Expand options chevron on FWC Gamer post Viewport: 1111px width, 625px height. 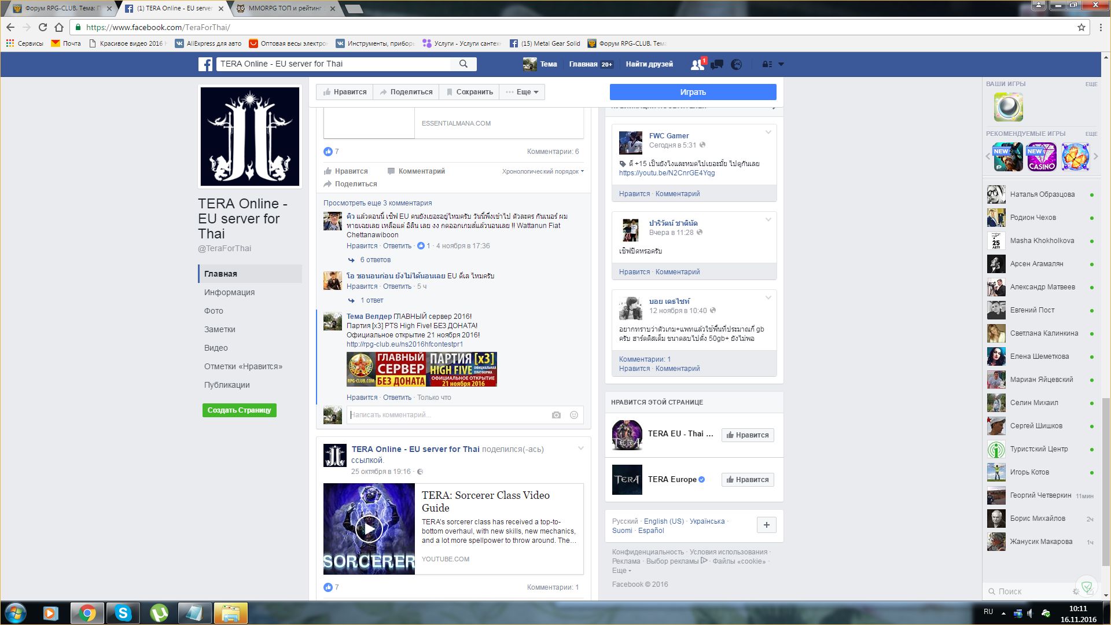click(x=768, y=133)
